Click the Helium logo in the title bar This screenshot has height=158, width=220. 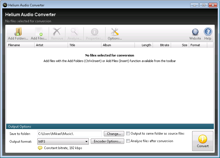pos(5,5)
